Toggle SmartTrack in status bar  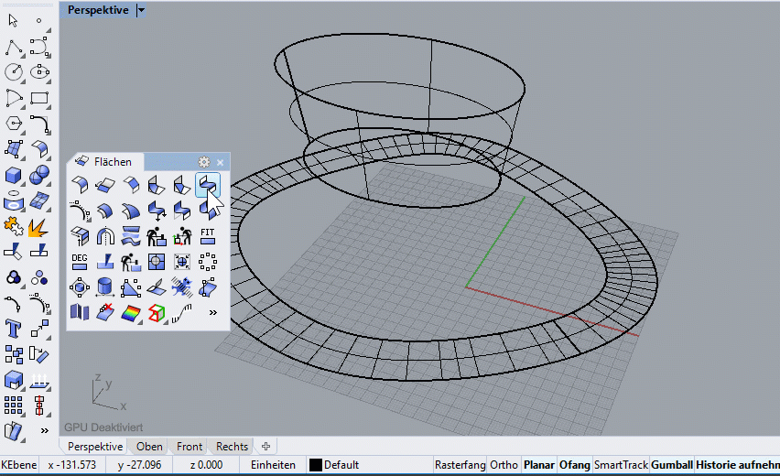(x=621, y=465)
